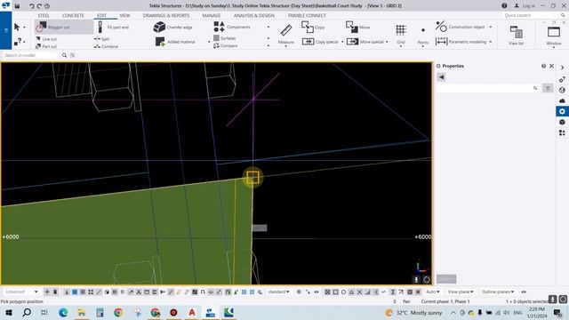This screenshot has width=569, height=320.
Task: Toggle select all selection switch
Action: click(47, 292)
